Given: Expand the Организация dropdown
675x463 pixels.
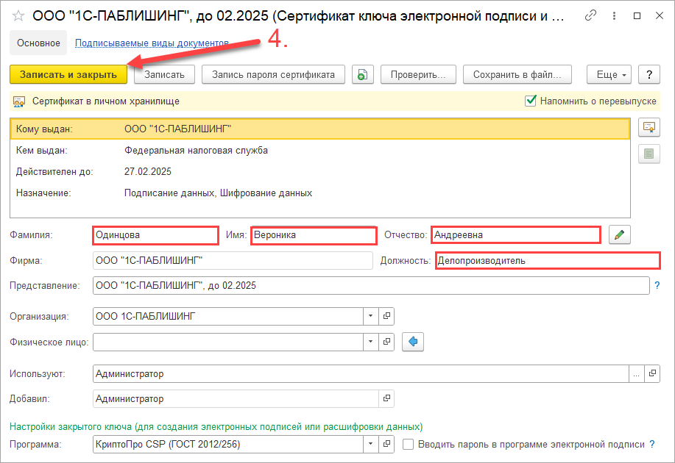Looking at the screenshot, I should [x=370, y=317].
